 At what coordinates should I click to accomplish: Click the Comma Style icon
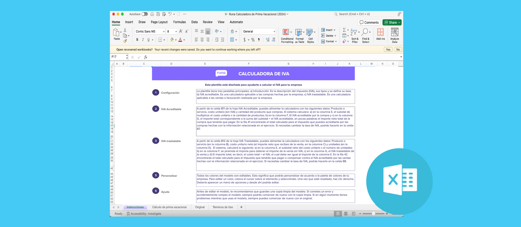[259, 40]
